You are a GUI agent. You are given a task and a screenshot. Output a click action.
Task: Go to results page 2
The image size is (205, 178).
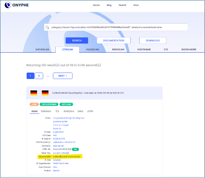pos(39,76)
